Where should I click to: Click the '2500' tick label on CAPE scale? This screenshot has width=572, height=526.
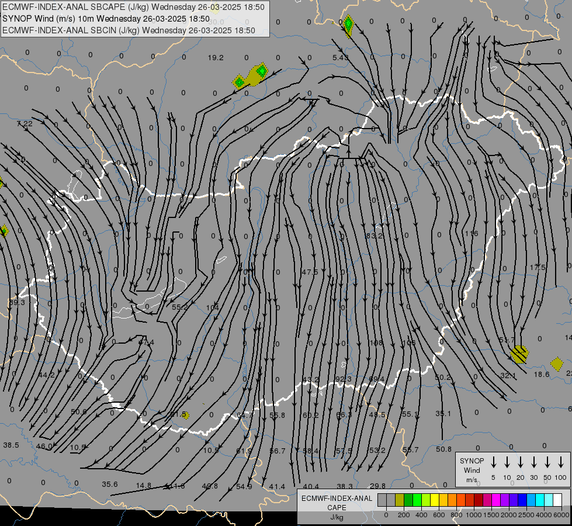pos(526,515)
